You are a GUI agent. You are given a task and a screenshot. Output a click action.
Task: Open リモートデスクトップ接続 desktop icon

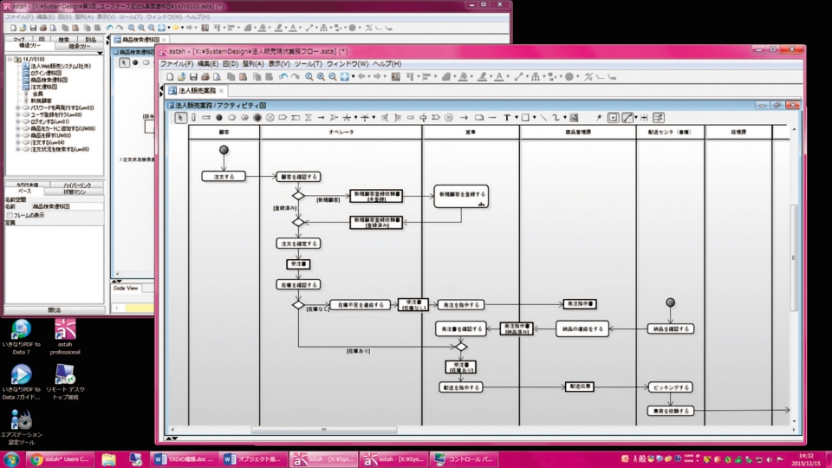click(x=65, y=382)
